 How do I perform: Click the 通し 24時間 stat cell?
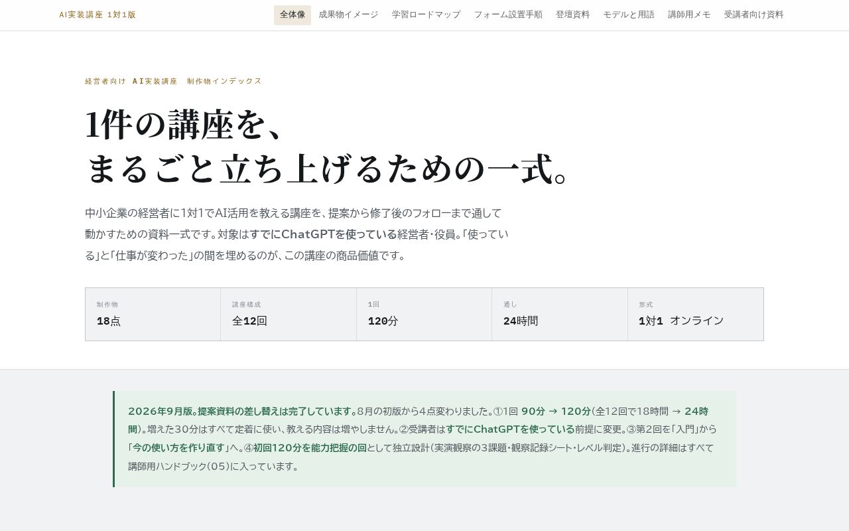[560, 314]
